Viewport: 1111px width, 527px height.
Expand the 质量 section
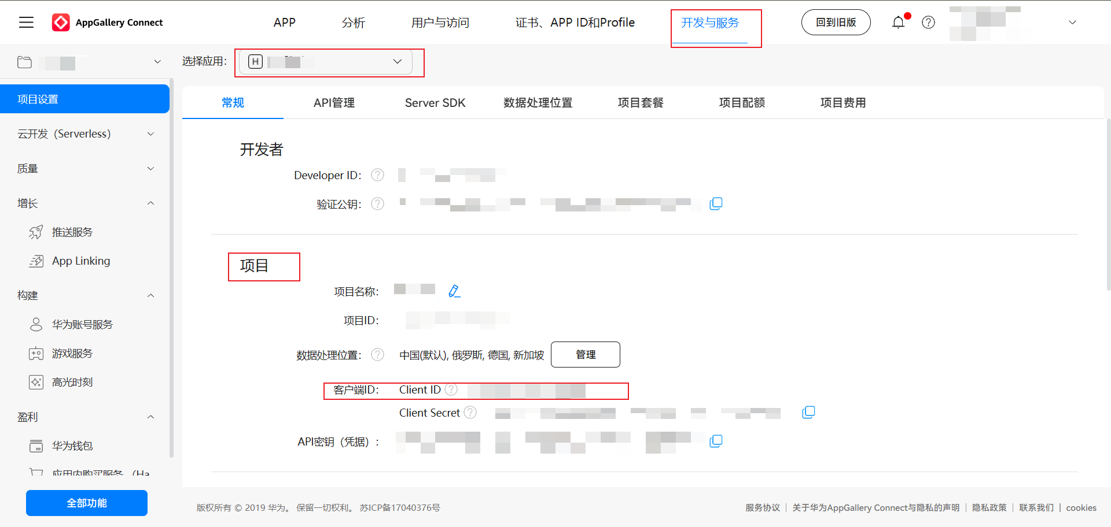(x=151, y=169)
